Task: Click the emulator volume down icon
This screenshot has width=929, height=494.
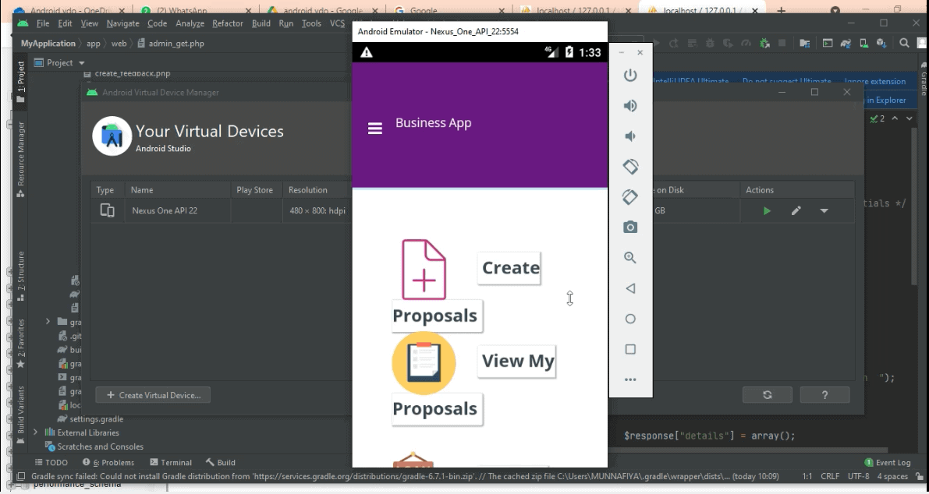Action: [x=630, y=136]
